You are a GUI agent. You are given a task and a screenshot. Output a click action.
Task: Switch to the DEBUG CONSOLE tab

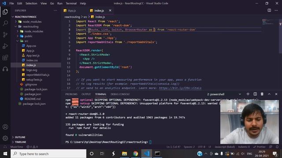click(120, 94)
